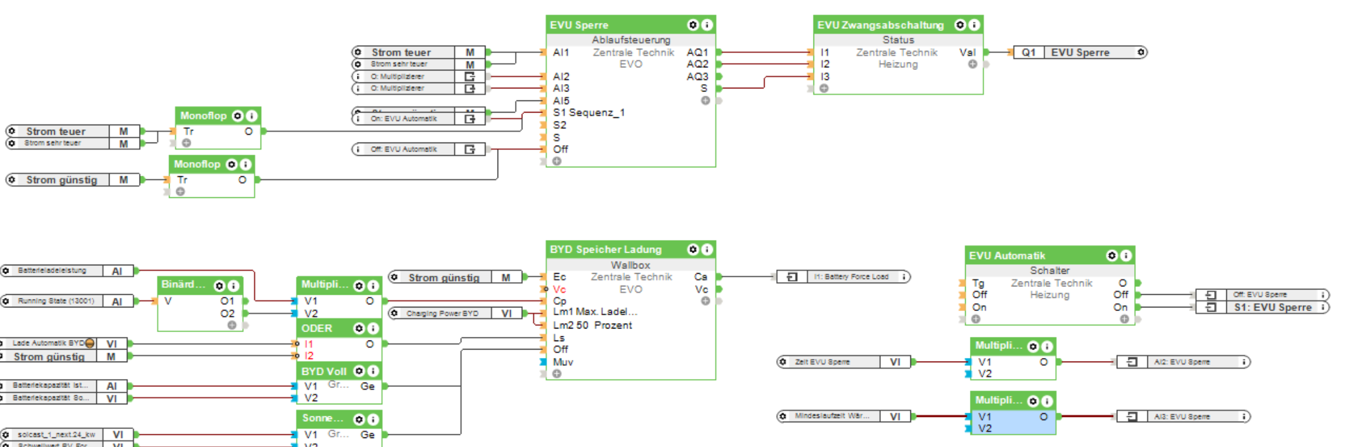This screenshot has width=1352, height=447.
Task: Show info for ODER block
Action: 373,328
